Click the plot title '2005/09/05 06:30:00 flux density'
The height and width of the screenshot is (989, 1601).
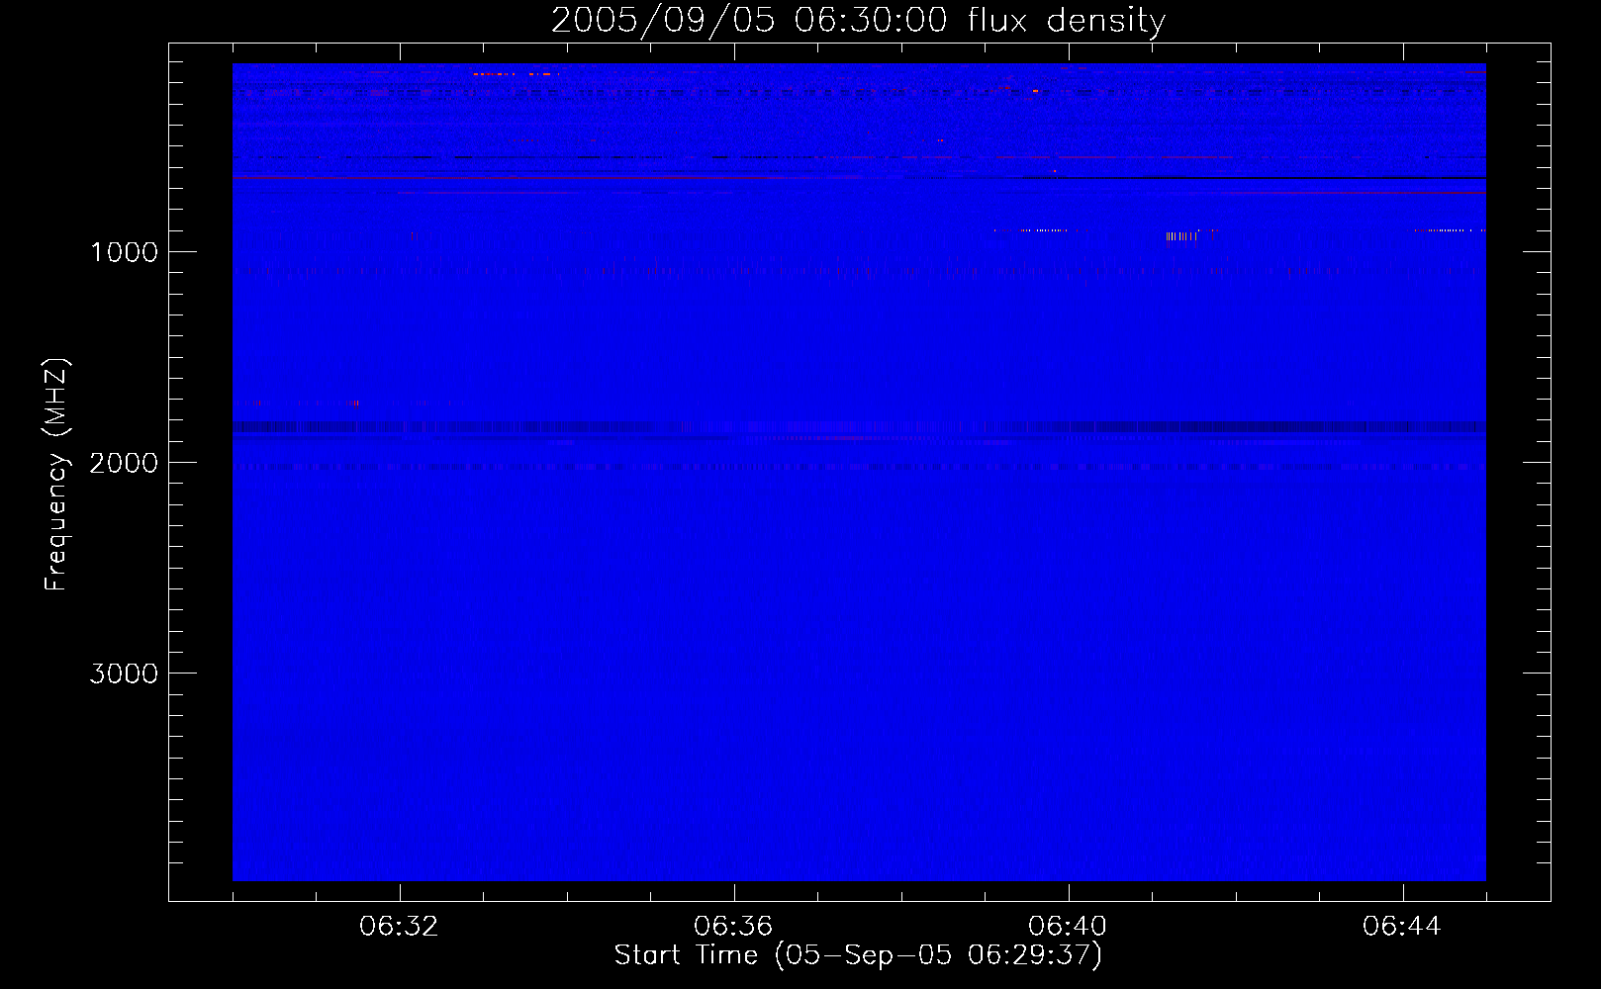coord(858,21)
